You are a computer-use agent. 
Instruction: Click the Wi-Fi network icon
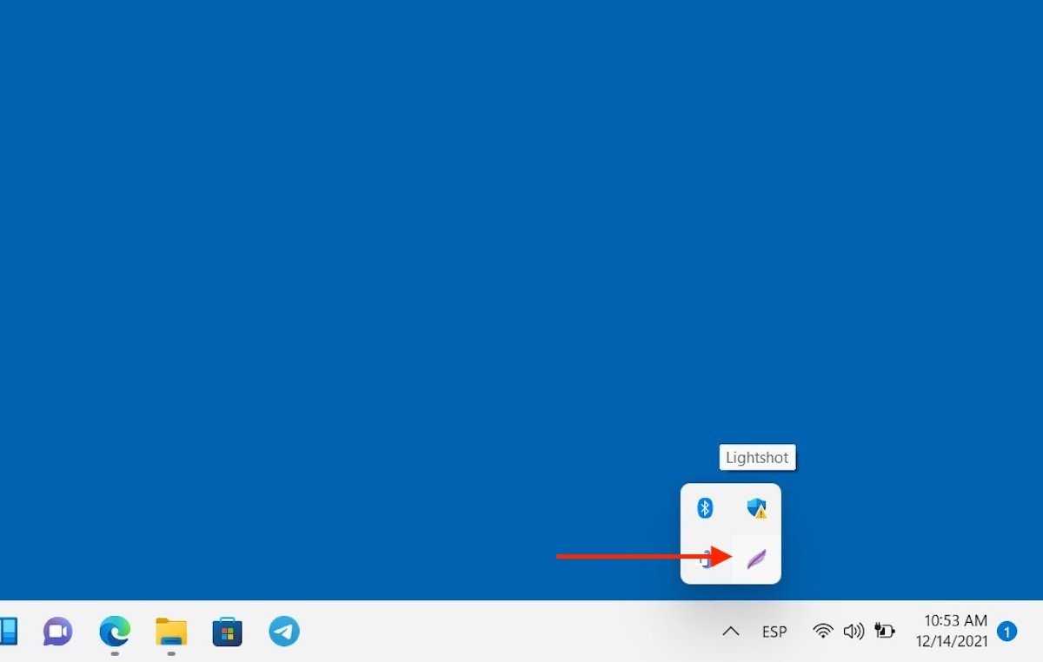822,632
